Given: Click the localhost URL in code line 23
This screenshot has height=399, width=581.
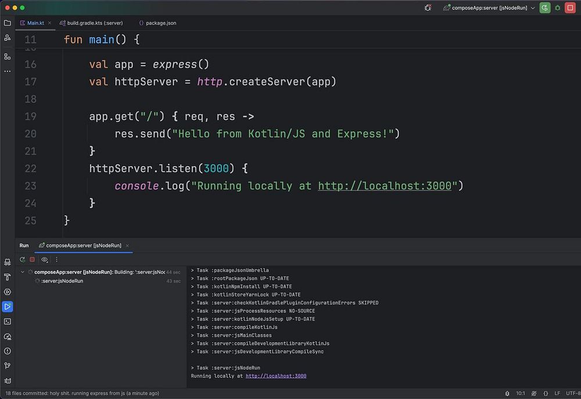Looking at the screenshot, I should pyautogui.click(x=385, y=186).
